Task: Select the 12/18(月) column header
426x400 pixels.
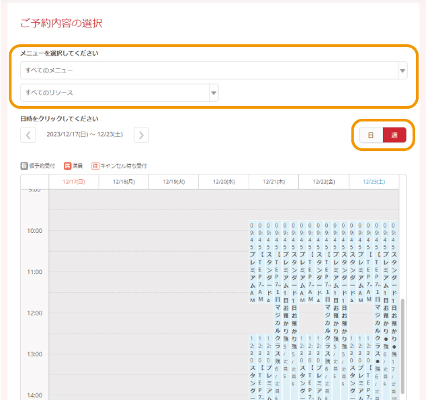Action: click(124, 182)
